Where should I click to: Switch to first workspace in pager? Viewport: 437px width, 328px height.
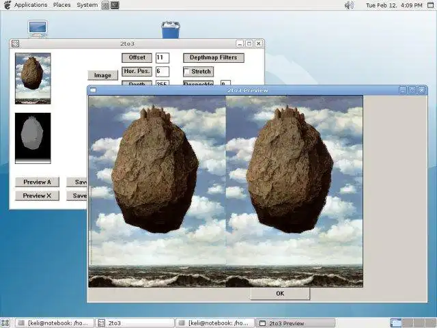click(396, 323)
